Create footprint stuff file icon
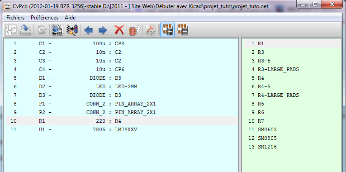Image resolution: width=346 pixels, height=172 pixels. (x=135, y=30)
